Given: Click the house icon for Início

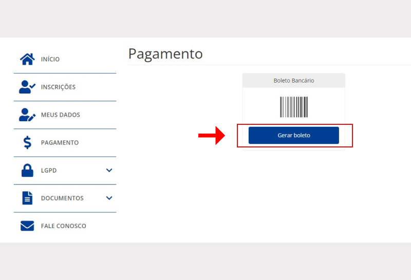Looking at the screenshot, I should pyautogui.click(x=27, y=59).
